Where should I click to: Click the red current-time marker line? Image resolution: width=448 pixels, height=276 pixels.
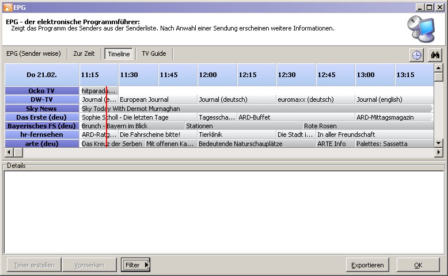[107, 117]
